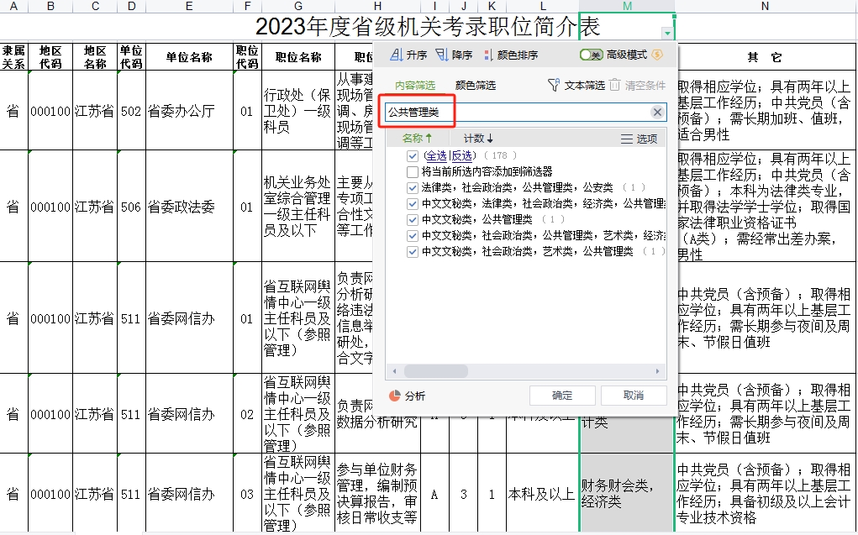Select column header M
The image size is (858, 535).
pos(627,6)
